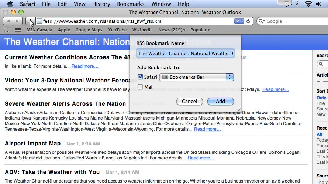Viewport: 328px width, 184px height.
Task: Click the Add button in the dialog
Action: 220,101
